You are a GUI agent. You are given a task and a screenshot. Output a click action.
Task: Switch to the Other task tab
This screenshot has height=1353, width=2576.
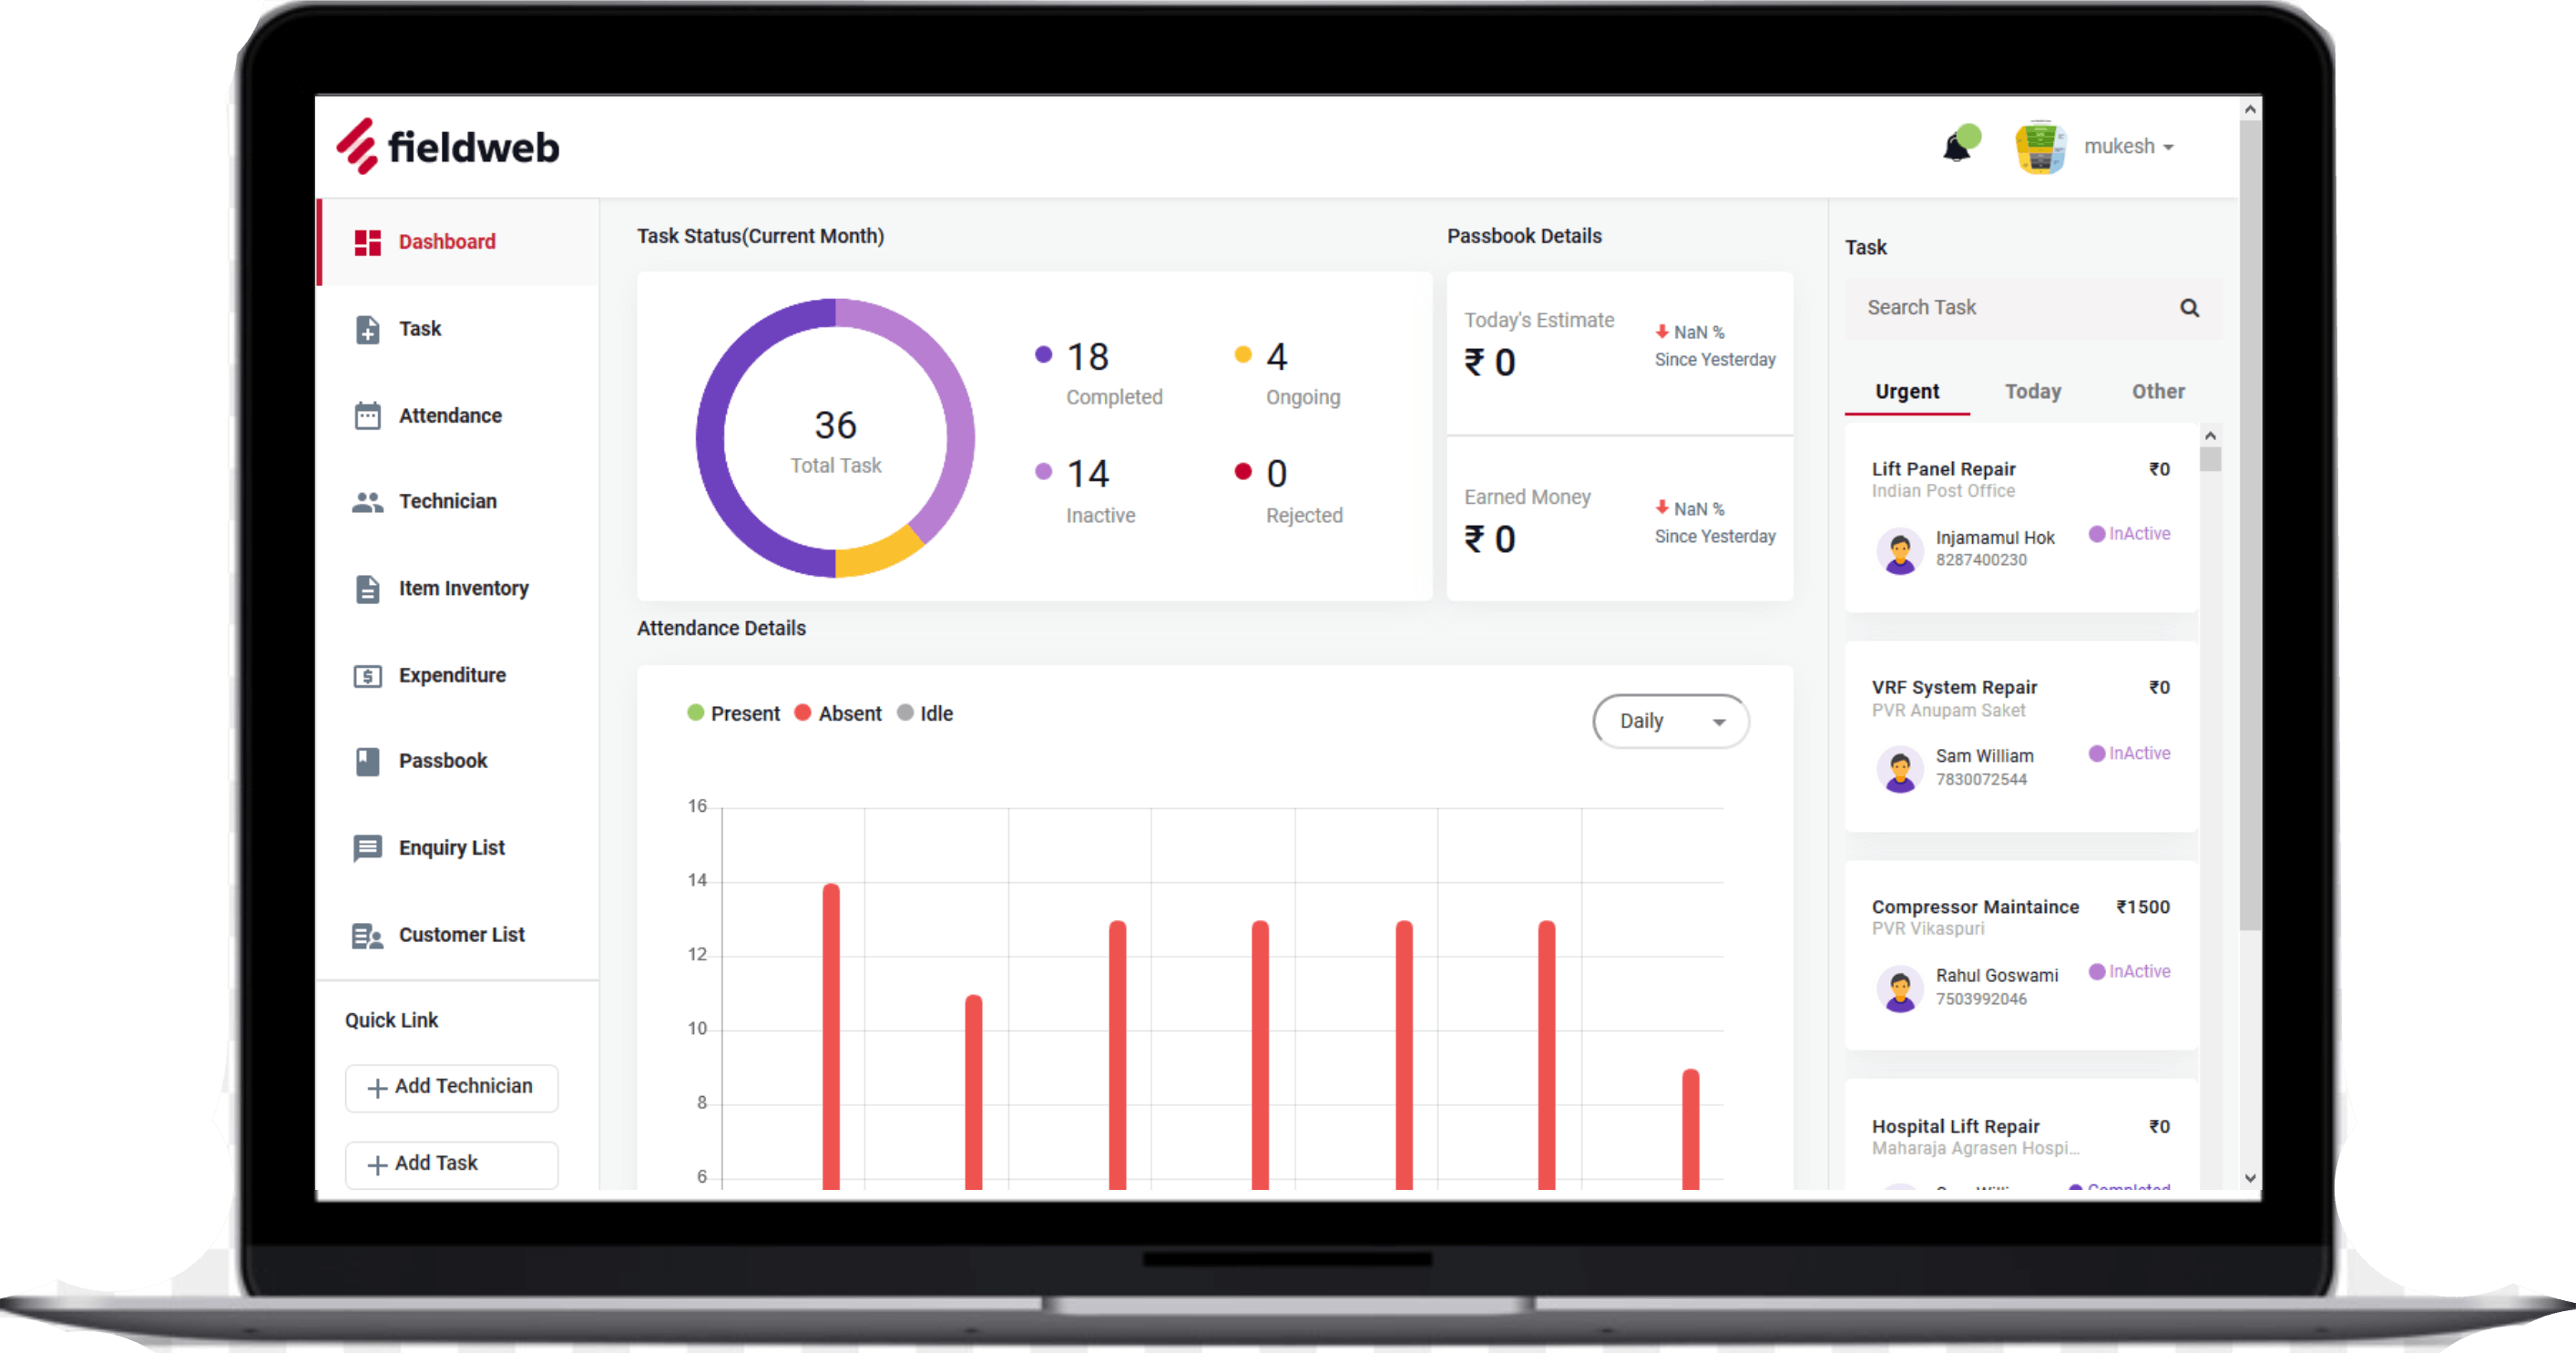[x=2157, y=392]
